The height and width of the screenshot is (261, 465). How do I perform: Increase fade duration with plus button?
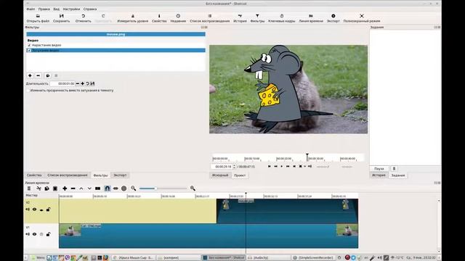[82, 84]
